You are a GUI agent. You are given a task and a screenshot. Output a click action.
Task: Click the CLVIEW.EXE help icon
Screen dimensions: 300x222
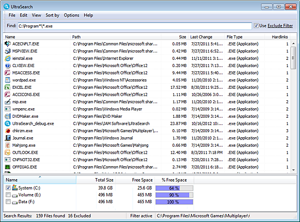(7, 66)
